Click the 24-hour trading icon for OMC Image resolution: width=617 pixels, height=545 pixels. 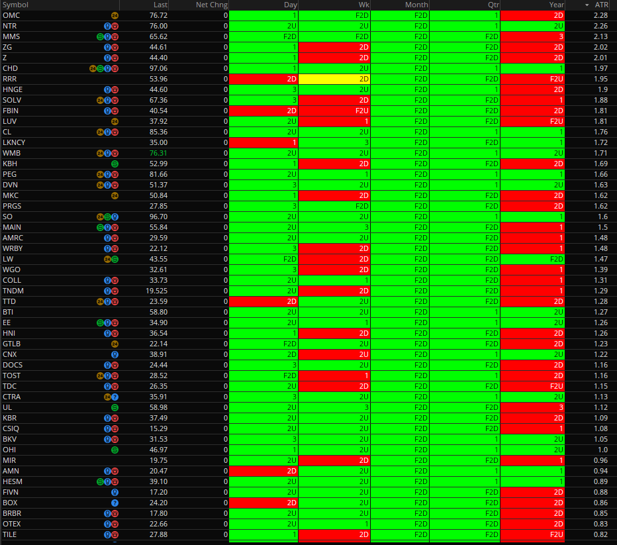(x=115, y=16)
